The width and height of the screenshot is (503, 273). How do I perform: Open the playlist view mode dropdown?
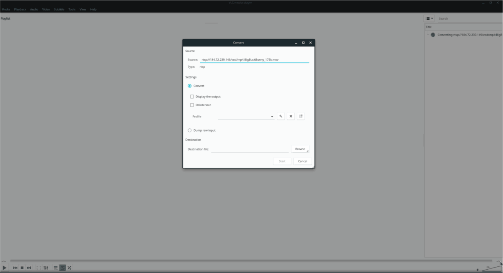[x=429, y=18]
